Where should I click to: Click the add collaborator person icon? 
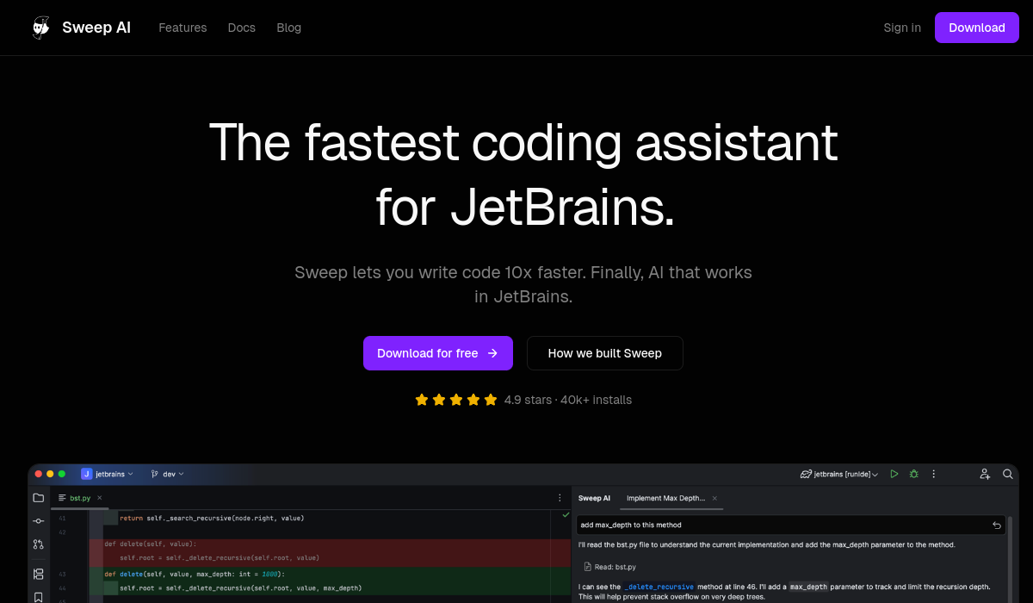pyautogui.click(x=985, y=474)
